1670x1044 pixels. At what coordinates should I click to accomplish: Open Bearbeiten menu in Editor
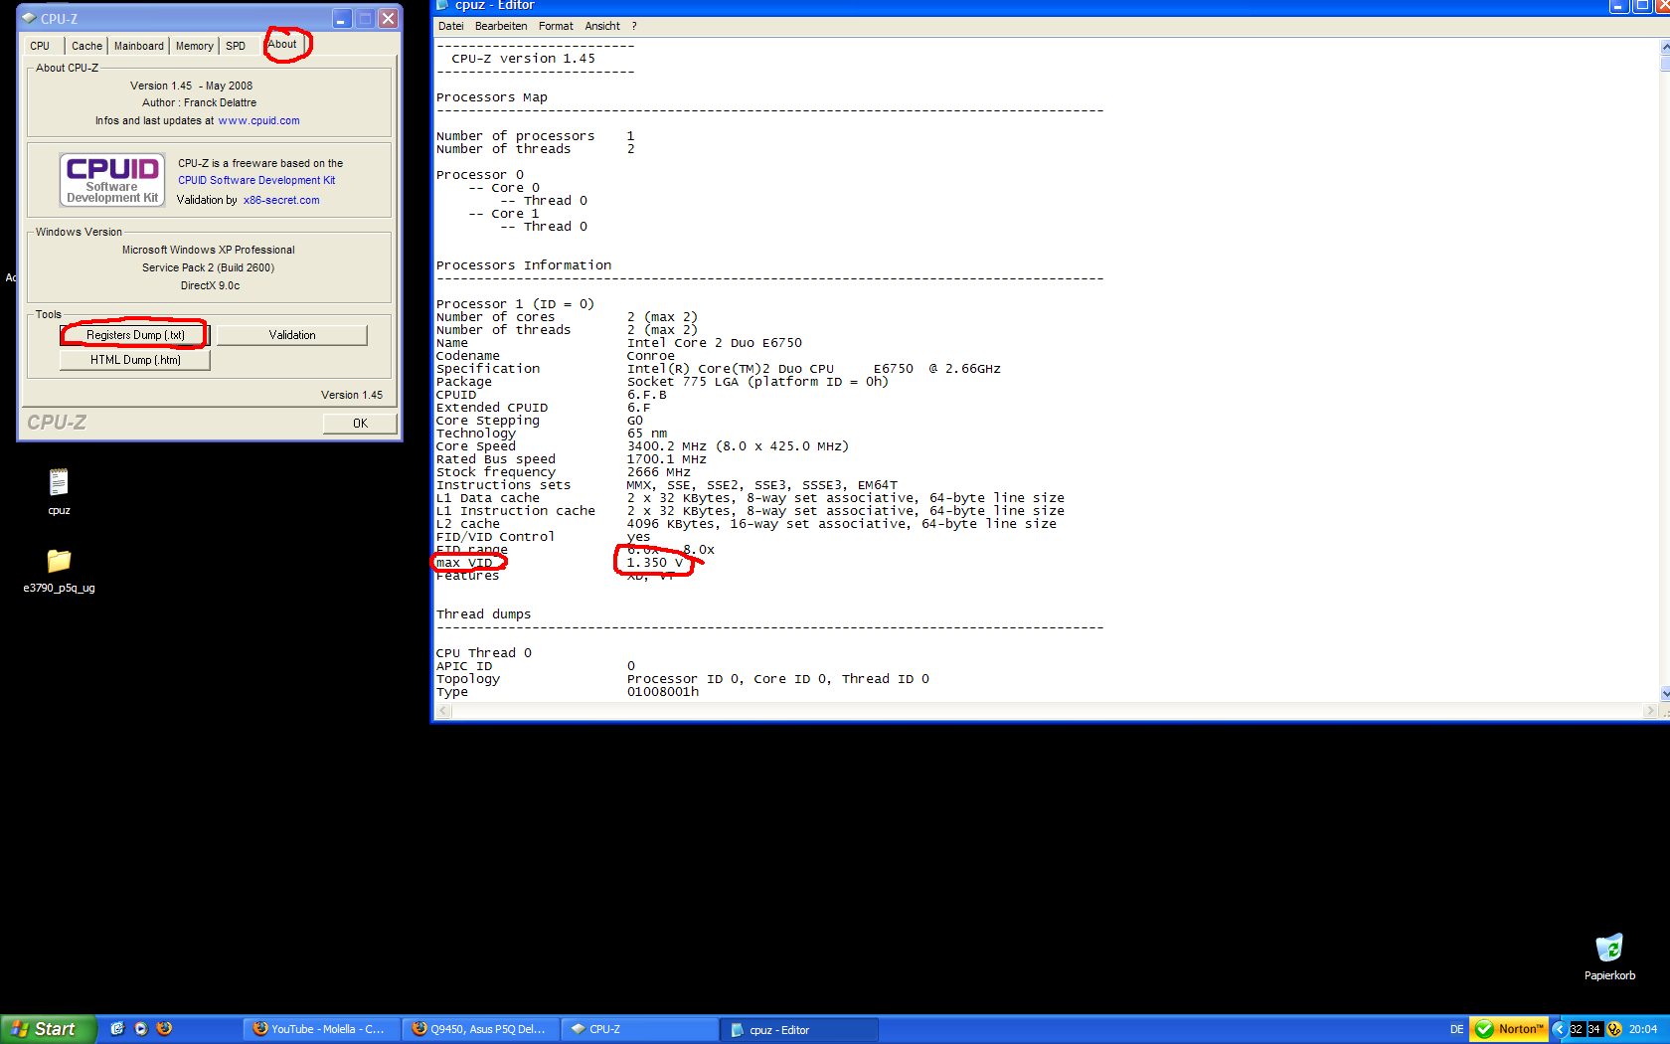501,26
